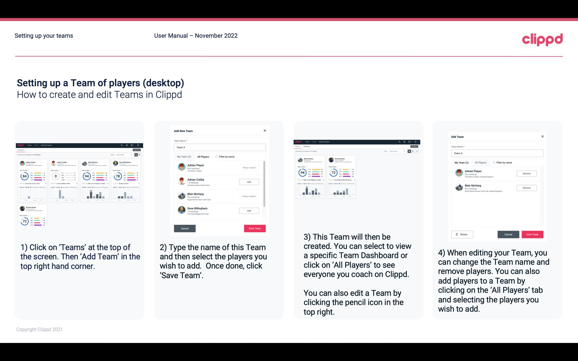This screenshot has height=361, width=578.
Task: Click the player avatar for Adrian Player
Action: click(x=181, y=167)
